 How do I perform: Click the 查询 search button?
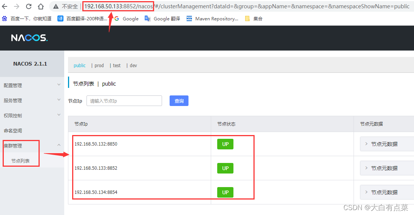tap(179, 101)
